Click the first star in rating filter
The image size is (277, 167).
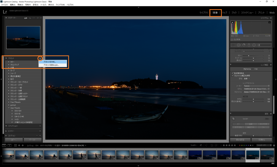(x=224, y=145)
